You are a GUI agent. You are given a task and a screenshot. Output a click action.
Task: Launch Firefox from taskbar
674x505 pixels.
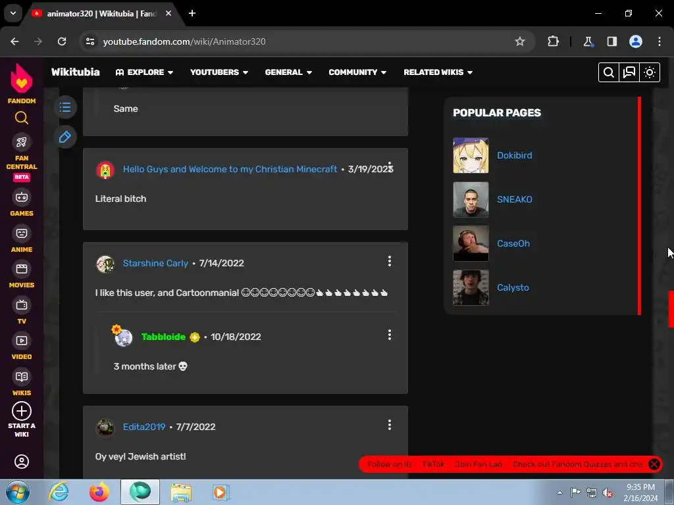click(x=99, y=492)
